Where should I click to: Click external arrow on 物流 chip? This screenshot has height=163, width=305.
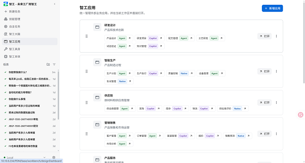pyautogui.click(x=212, y=109)
